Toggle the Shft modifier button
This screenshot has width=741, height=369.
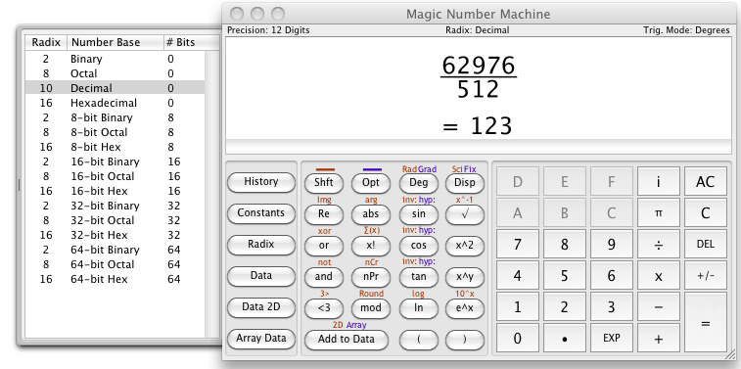tap(324, 183)
